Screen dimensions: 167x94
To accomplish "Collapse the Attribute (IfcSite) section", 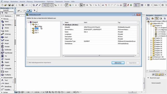I will [x=64, y=25].
